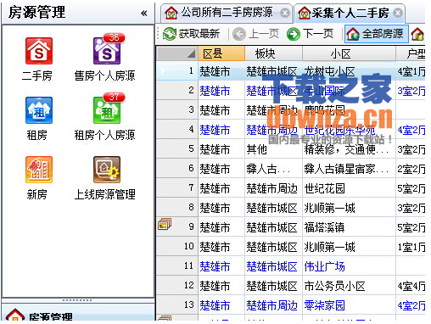Open 上线房源管理 icon

107,170
